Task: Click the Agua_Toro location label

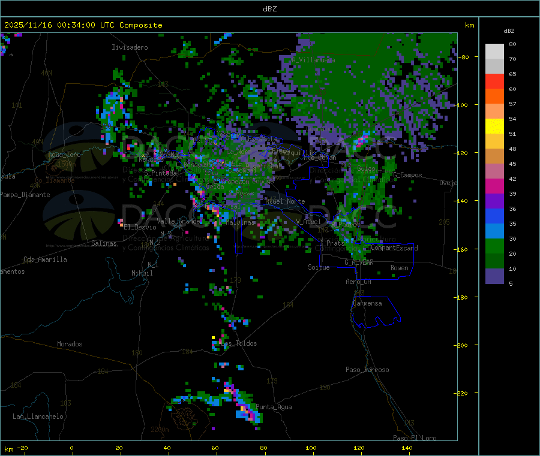Action: (64, 155)
